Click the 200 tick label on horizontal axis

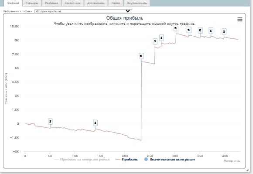pyautogui.click(x=125, y=156)
